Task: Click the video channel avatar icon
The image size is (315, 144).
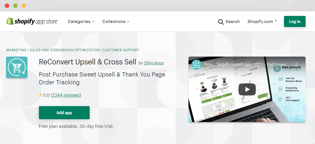Action: point(196,65)
